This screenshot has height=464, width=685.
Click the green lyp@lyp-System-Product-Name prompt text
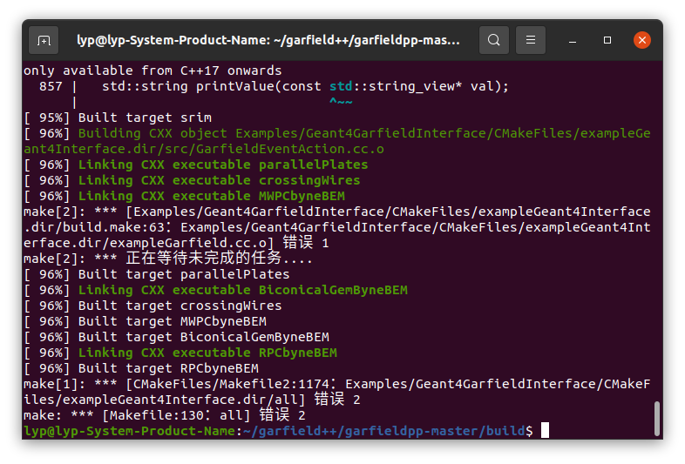click(x=129, y=431)
